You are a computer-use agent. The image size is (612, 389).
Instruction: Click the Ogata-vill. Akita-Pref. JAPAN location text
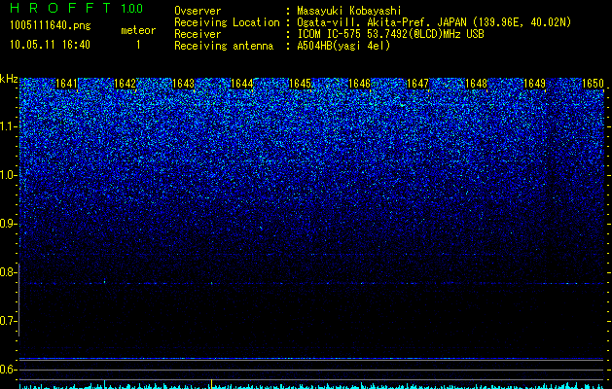point(434,22)
